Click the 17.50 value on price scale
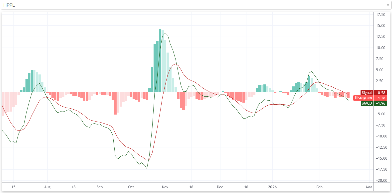This screenshot has width=392, height=193. [x=381, y=15]
